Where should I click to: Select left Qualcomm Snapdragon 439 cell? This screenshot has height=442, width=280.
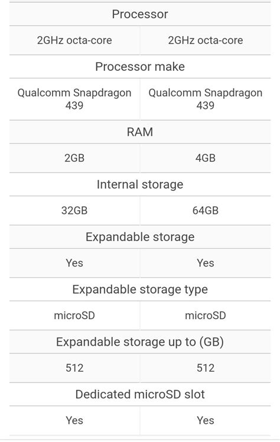tap(74, 99)
